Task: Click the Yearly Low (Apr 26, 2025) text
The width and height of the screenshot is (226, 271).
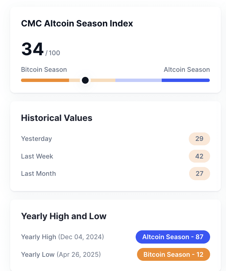Action: tap(61, 254)
